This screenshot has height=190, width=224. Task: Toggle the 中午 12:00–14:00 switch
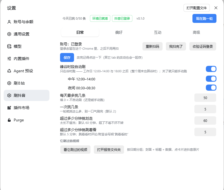click(x=211, y=79)
